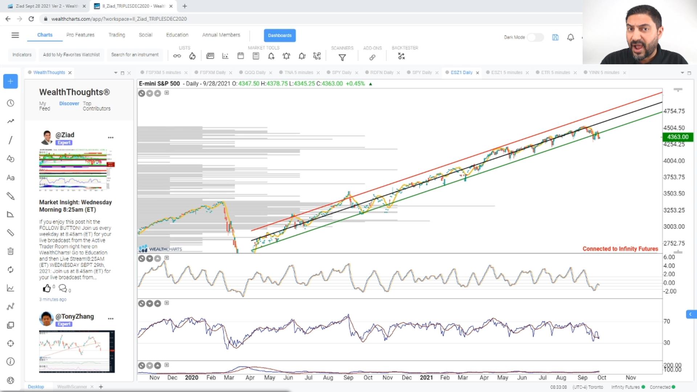The height and width of the screenshot is (392, 697).
Task: Click the refresh sidebar icon
Action: pyautogui.click(x=11, y=270)
